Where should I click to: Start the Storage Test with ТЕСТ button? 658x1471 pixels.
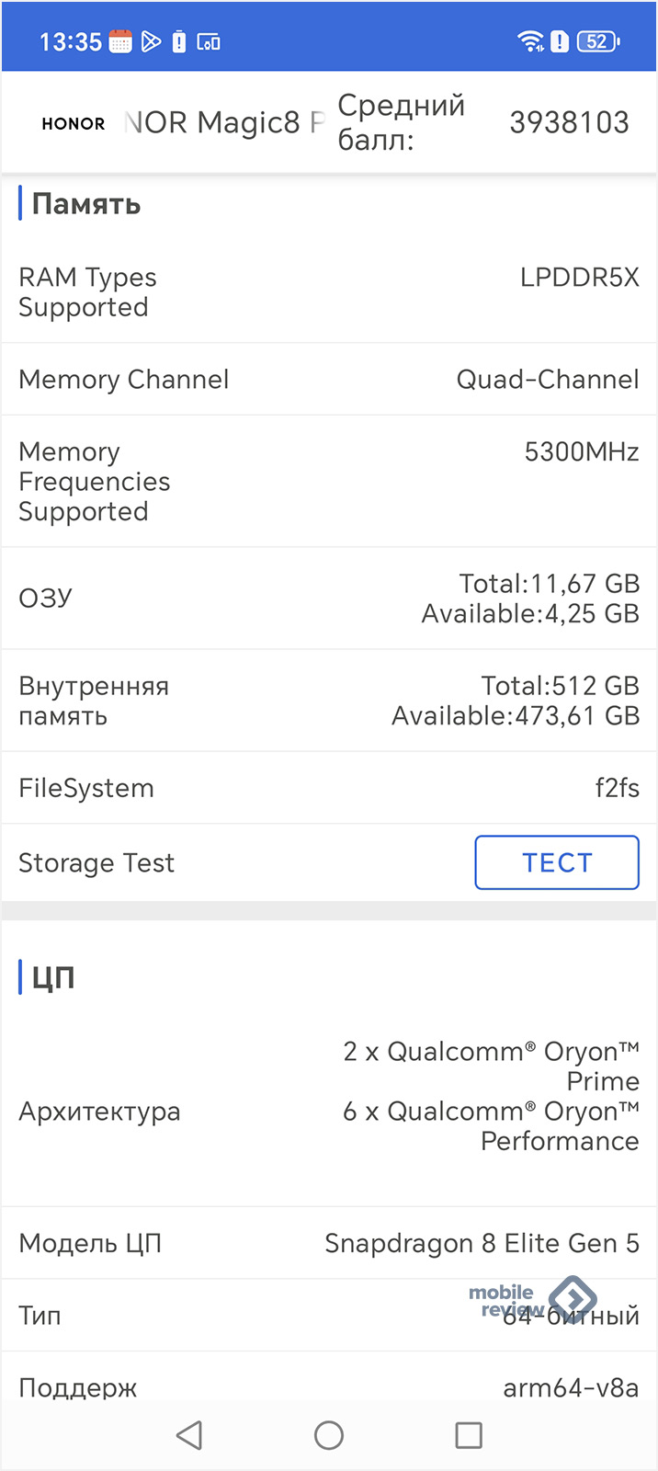click(557, 862)
